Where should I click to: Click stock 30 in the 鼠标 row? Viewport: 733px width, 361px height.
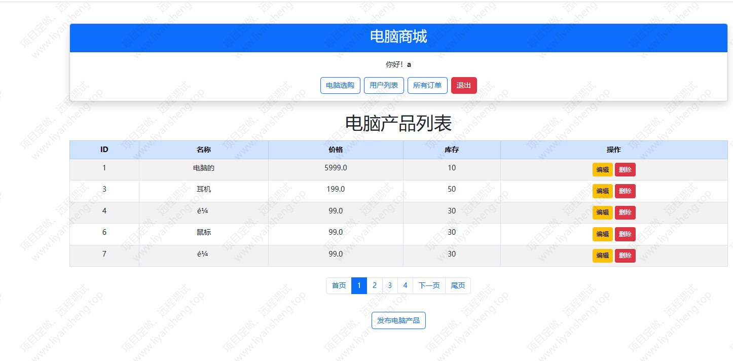452,232
